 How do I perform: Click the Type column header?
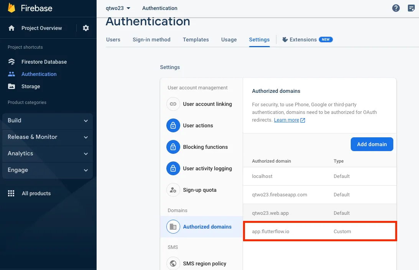(x=338, y=161)
